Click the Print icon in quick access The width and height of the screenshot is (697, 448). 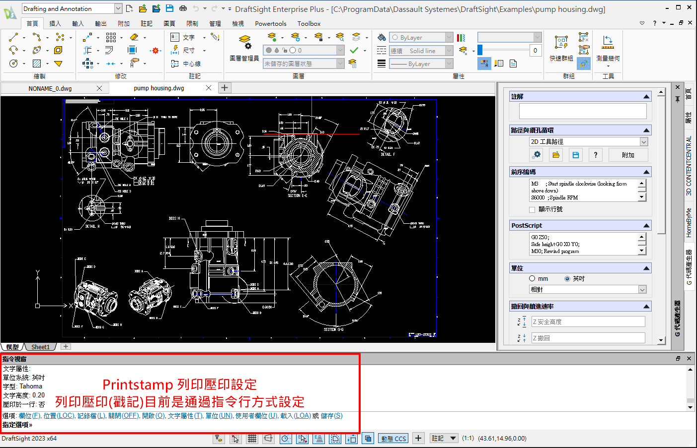(183, 8)
